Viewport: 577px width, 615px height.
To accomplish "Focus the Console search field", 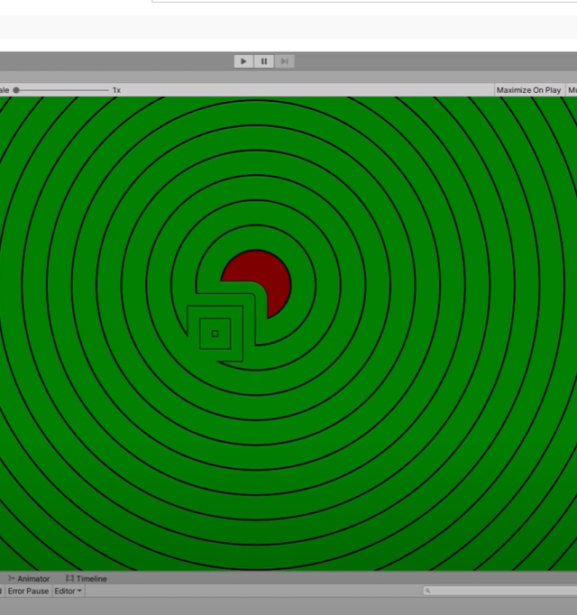I will (x=499, y=591).
